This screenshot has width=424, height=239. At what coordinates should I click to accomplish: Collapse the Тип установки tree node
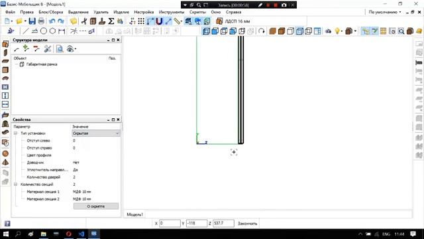[16, 133]
